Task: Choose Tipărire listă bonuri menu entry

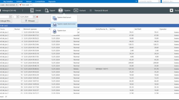Action: coord(64,18)
